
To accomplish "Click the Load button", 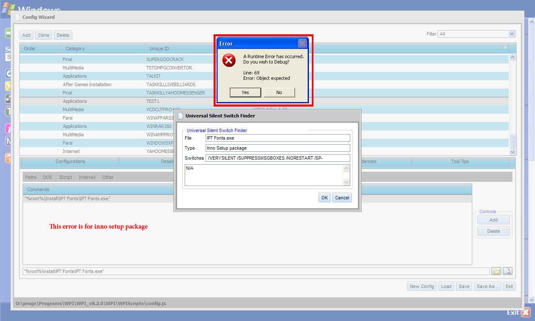I will 446,286.
